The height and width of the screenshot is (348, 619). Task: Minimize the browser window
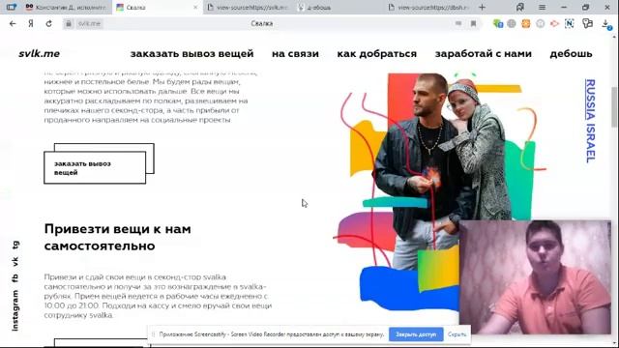[564, 7]
